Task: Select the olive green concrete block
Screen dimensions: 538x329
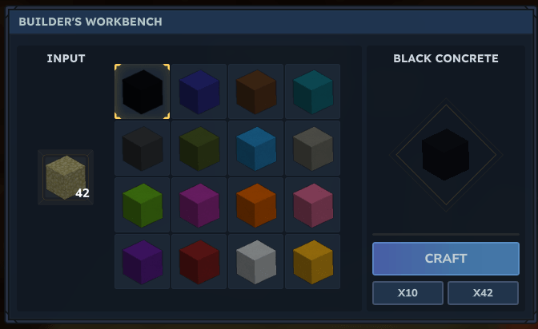Action: (199, 149)
